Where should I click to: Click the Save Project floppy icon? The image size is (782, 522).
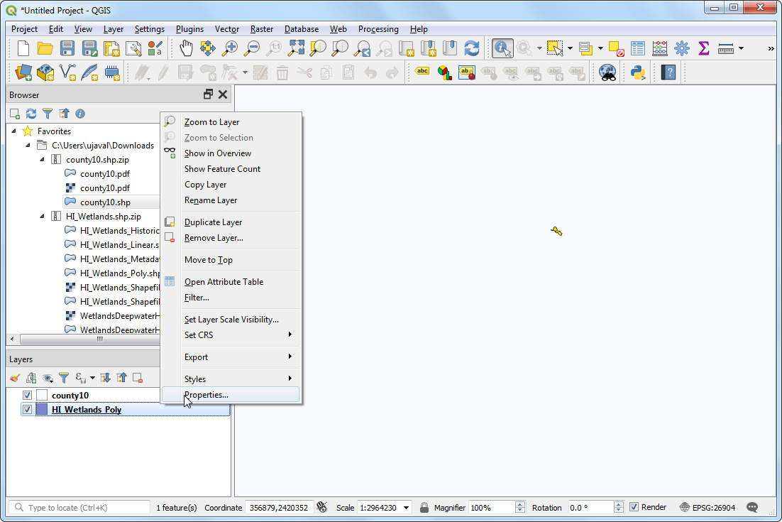point(67,48)
